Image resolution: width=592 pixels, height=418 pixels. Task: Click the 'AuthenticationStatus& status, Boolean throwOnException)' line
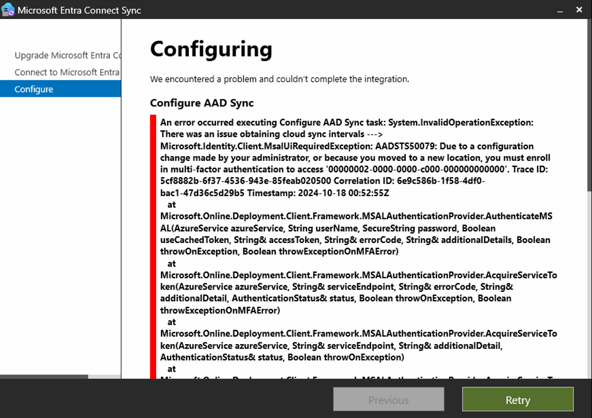282,357
